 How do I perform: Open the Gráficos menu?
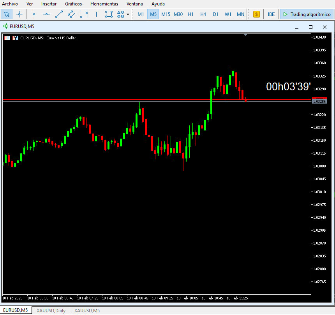[73, 4]
